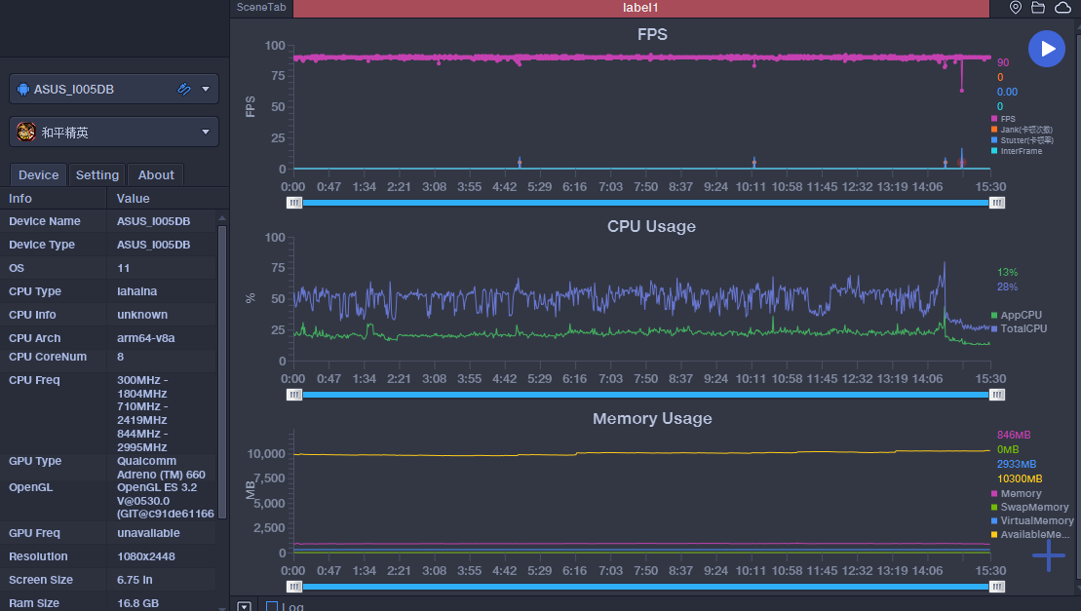Click the 和平精英 game app icon
Image resolution: width=1081 pixels, height=611 pixels.
coord(26,132)
